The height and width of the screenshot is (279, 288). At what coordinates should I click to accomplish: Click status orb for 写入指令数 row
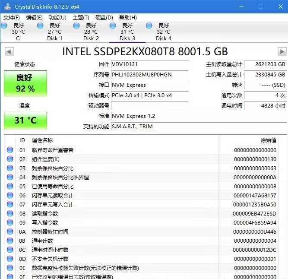10,222
